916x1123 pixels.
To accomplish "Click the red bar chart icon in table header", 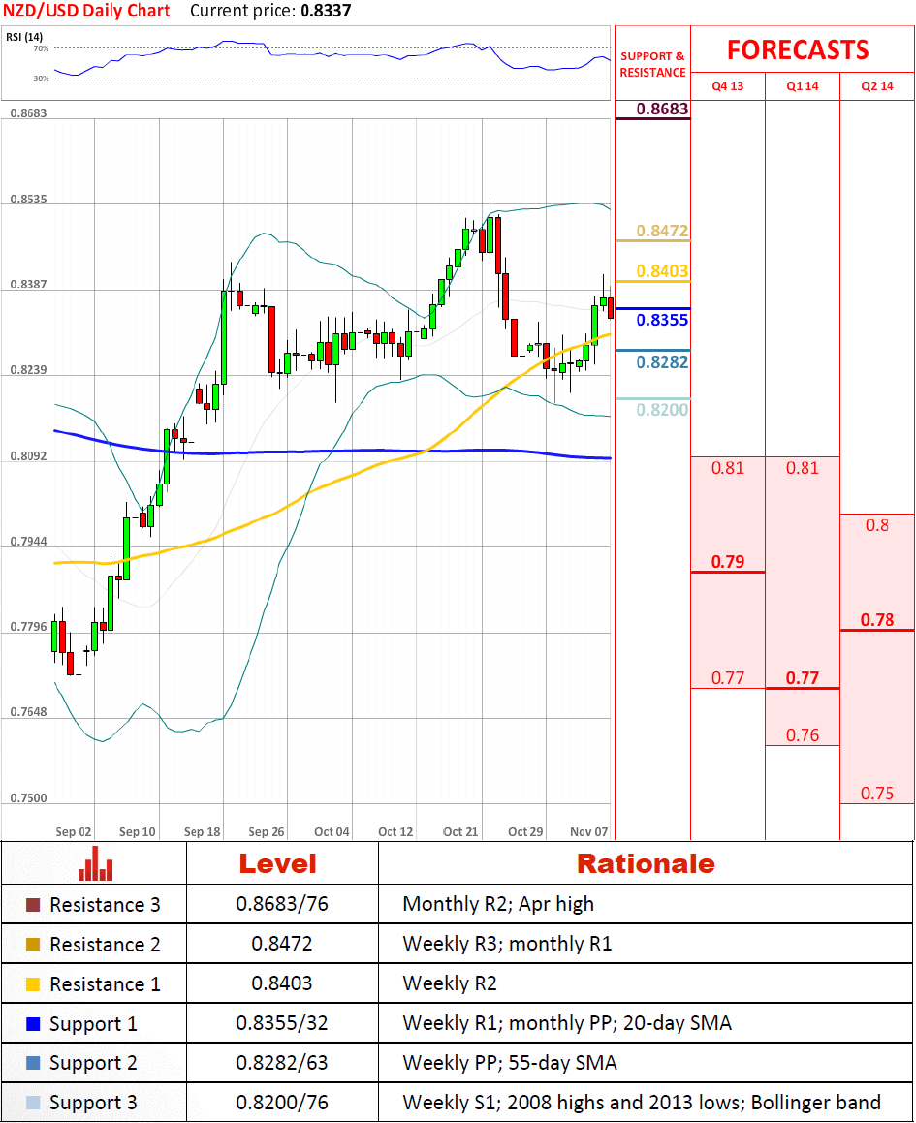I will click(x=95, y=863).
